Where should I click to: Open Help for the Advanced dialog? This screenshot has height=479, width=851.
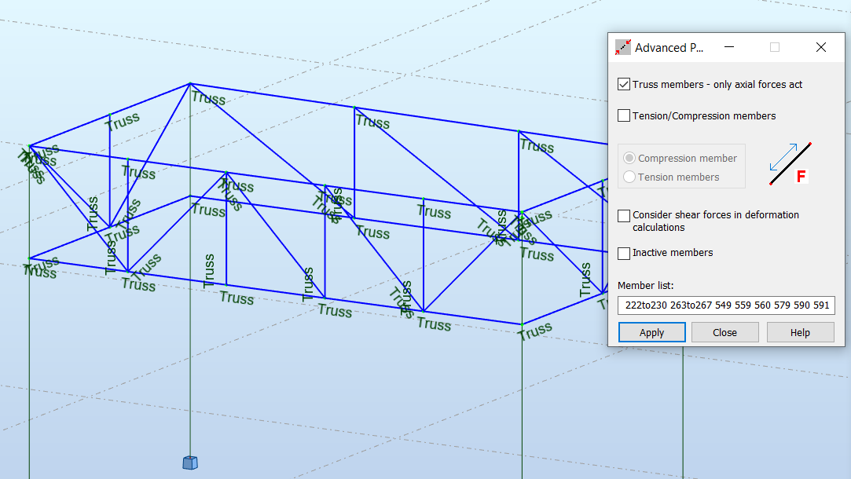point(800,331)
